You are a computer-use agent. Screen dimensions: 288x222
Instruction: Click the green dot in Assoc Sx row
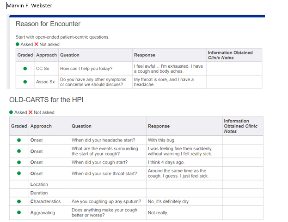click(x=25, y=82)
